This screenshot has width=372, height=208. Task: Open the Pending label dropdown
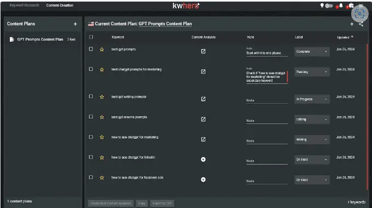pyautogui.click(x=312, y=72)
